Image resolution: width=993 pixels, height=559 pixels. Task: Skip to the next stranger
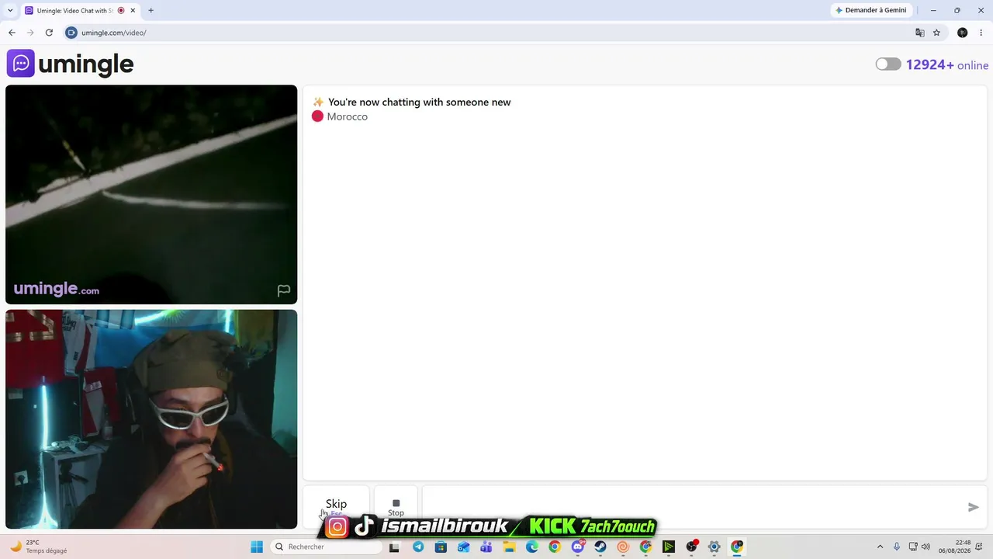point(336,506)
